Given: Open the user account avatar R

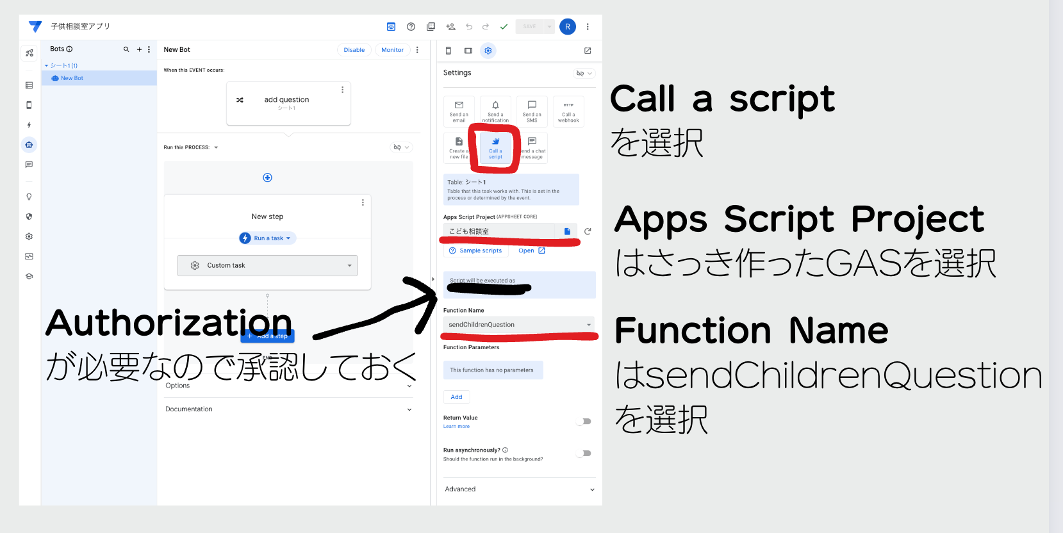Looking at the screenshot, I should [568, 27].
